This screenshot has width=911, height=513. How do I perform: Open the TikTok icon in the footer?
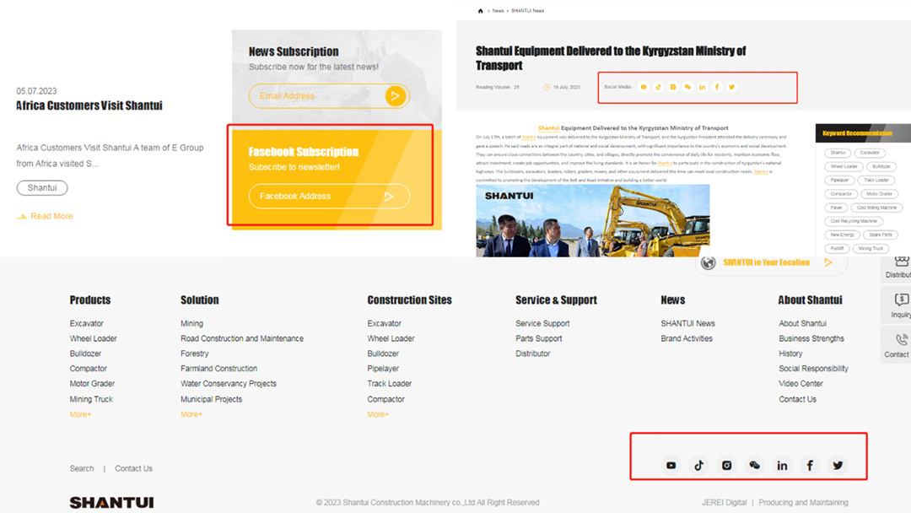coord(699,466)
